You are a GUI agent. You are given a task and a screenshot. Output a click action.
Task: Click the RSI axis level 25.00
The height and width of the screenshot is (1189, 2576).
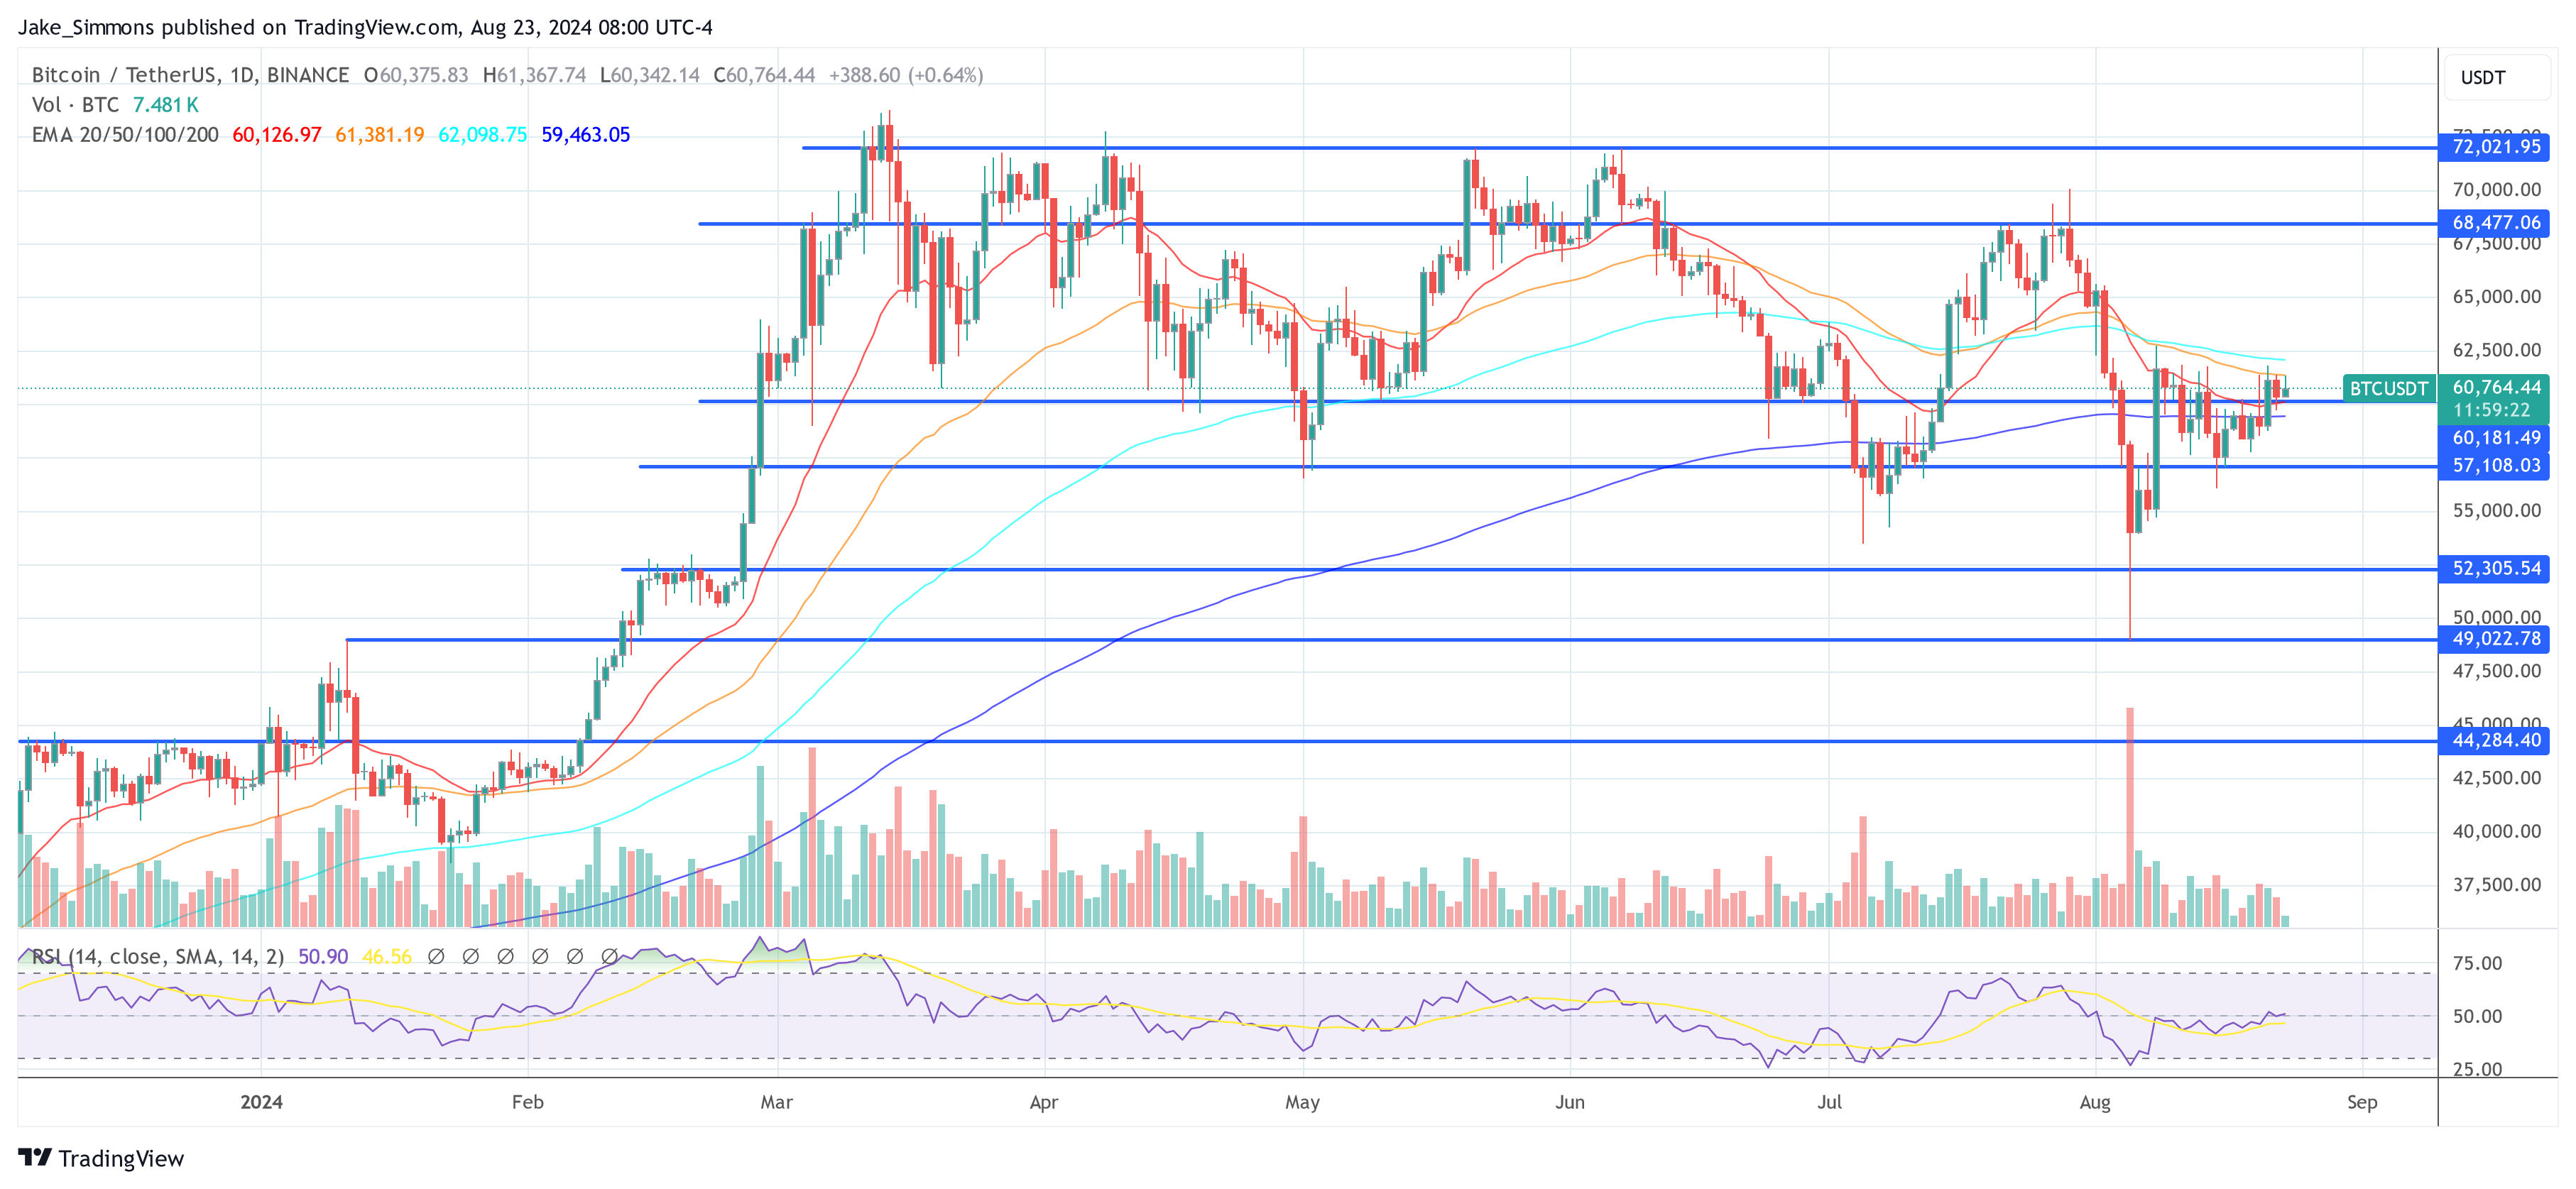(x=2478, y=1070)
